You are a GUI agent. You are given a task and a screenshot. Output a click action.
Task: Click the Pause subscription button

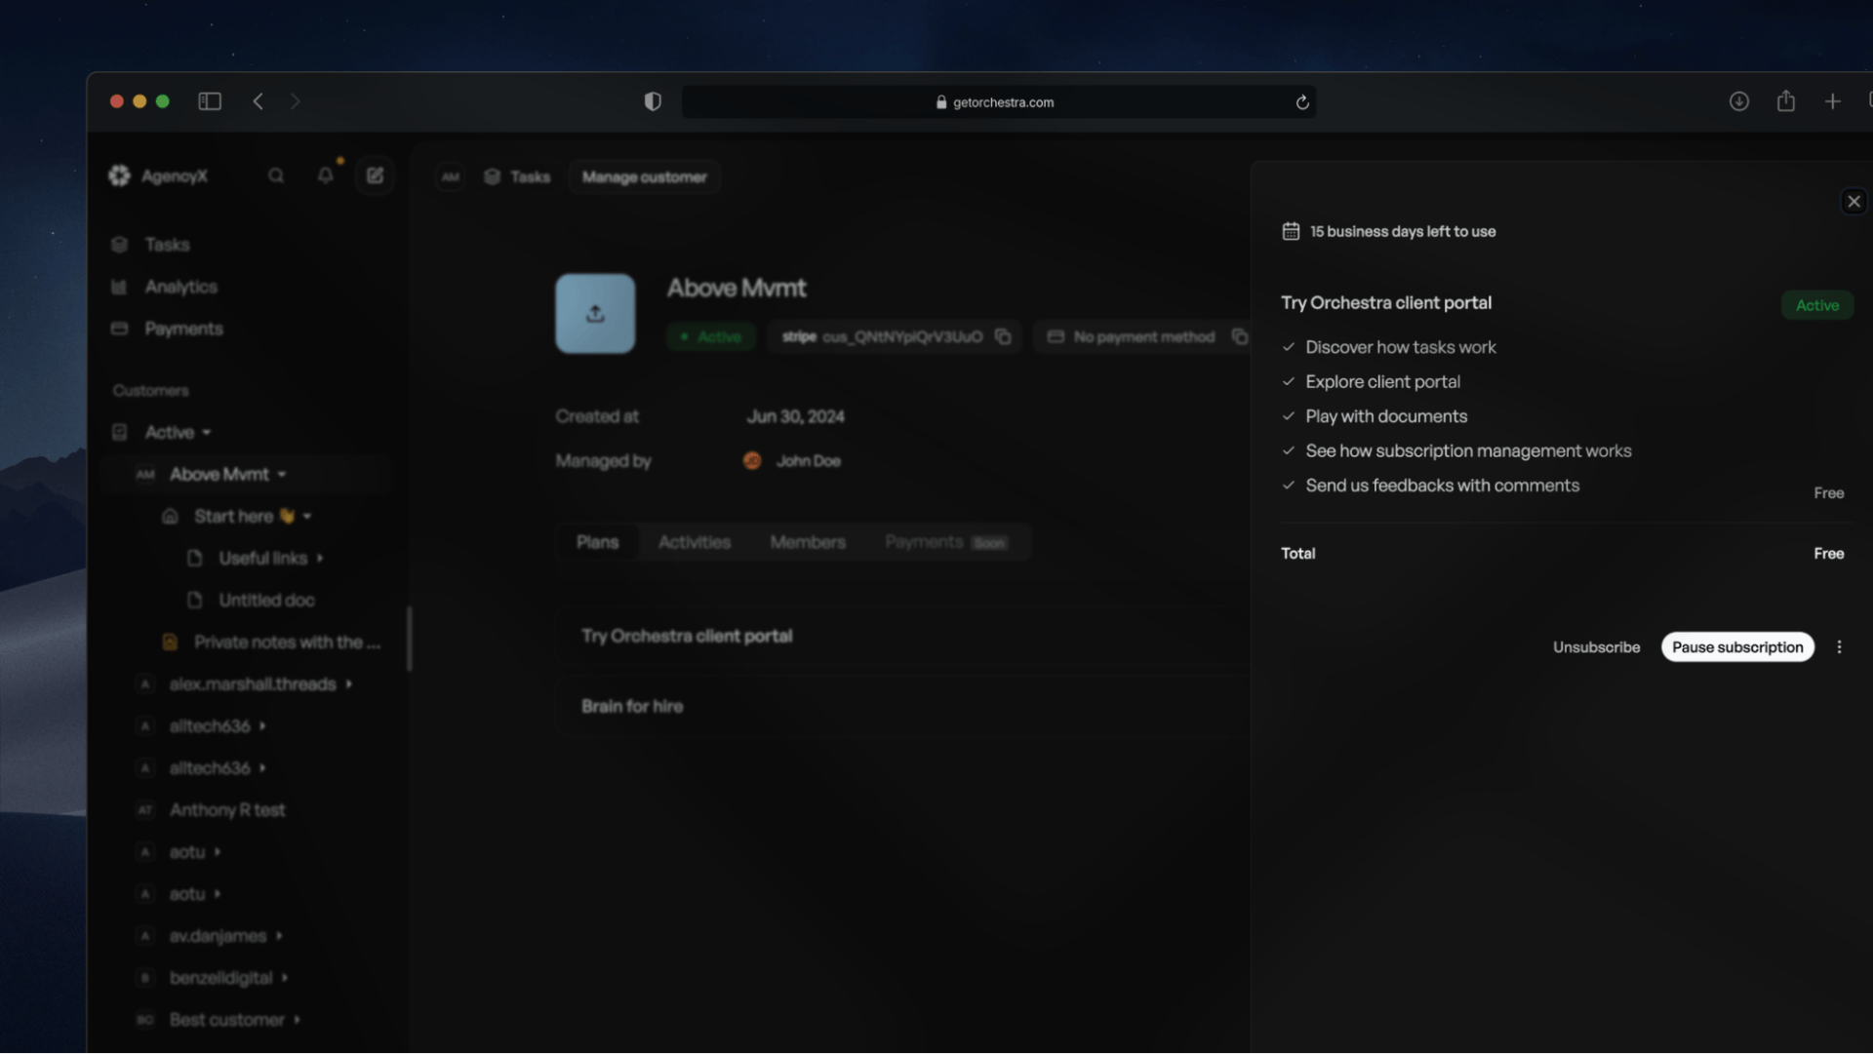(x=1736, y=647)
